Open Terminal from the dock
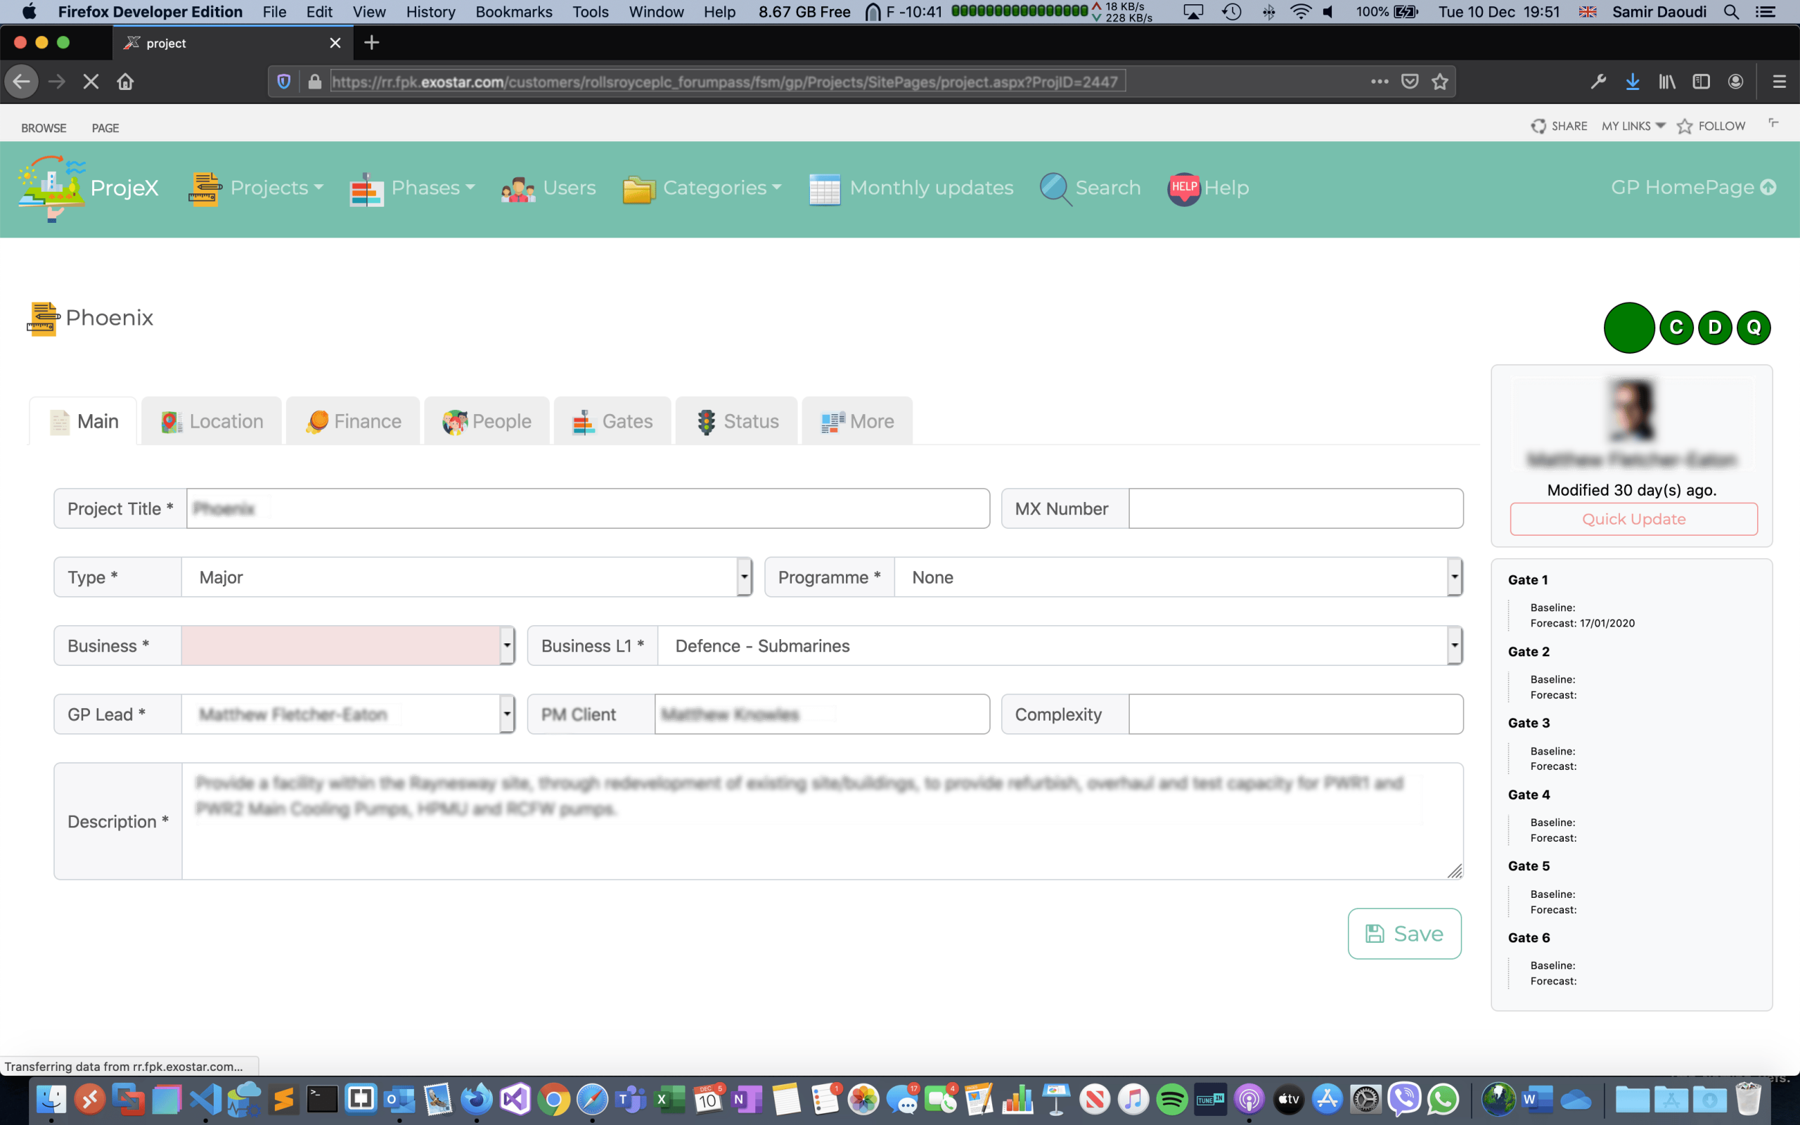Image resolution: width=1800 pixels, height=1125 pixels. [x=322, y=1099]
